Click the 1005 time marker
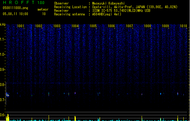This screenshot has height=121, width=190. coord(93,26)
